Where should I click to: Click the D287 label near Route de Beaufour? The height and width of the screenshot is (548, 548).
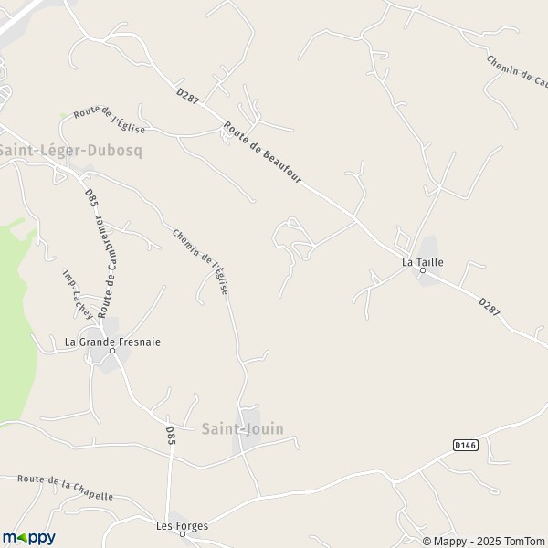tap(187, 96)
